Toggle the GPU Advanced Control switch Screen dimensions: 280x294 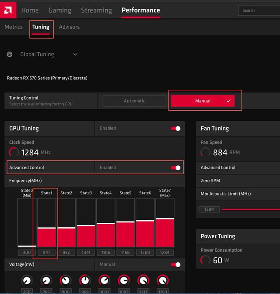coord(175,168)
